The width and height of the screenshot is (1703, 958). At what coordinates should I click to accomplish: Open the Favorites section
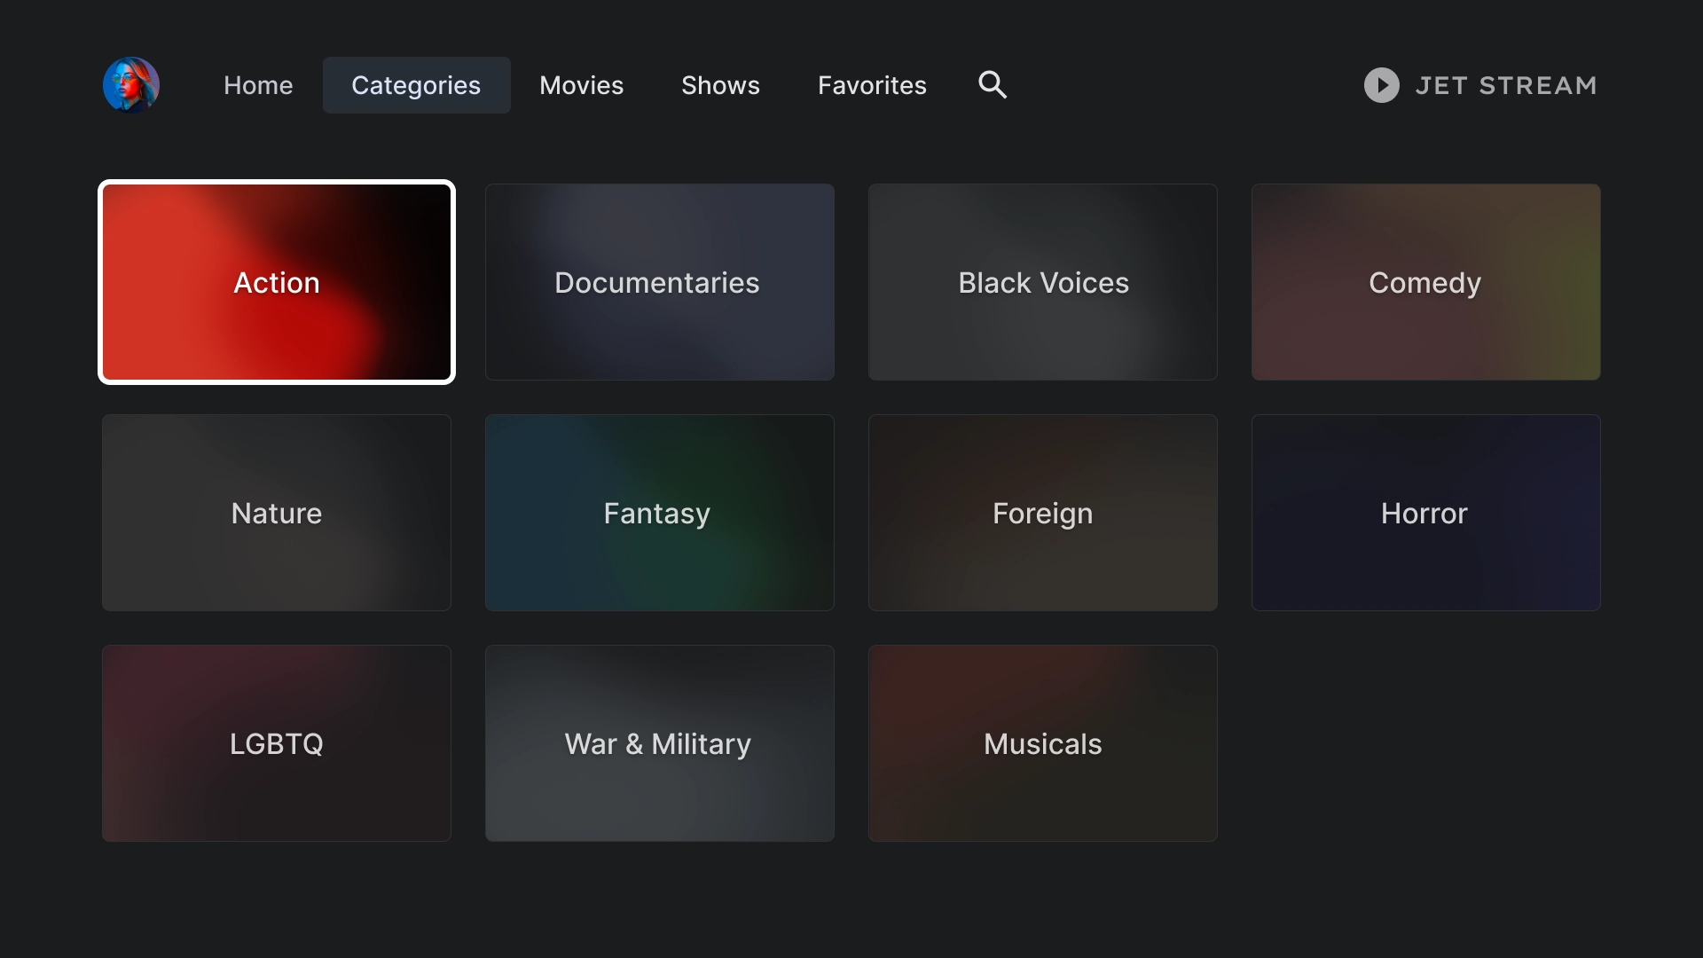click(871, 84)
